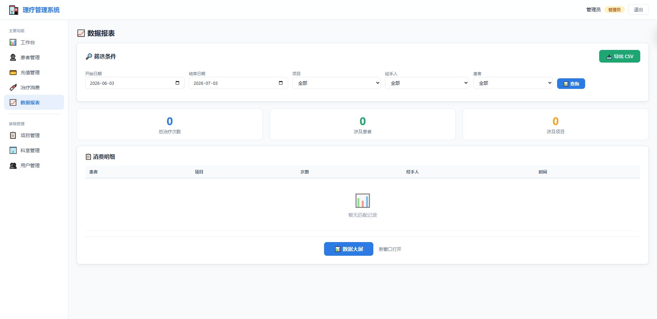Expand the 经手人 filter dropdown

pyautogui.click(x=427, y=83)
